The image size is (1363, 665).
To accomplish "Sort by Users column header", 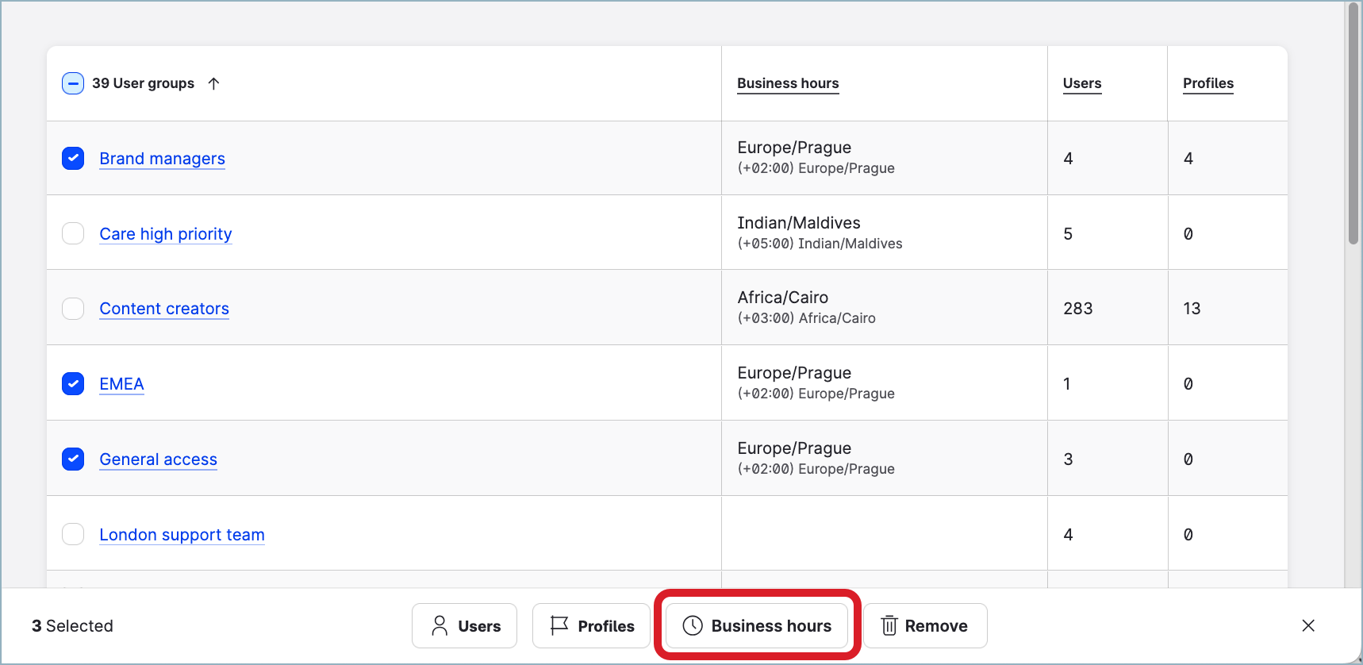I will [x=1081, y=83].
